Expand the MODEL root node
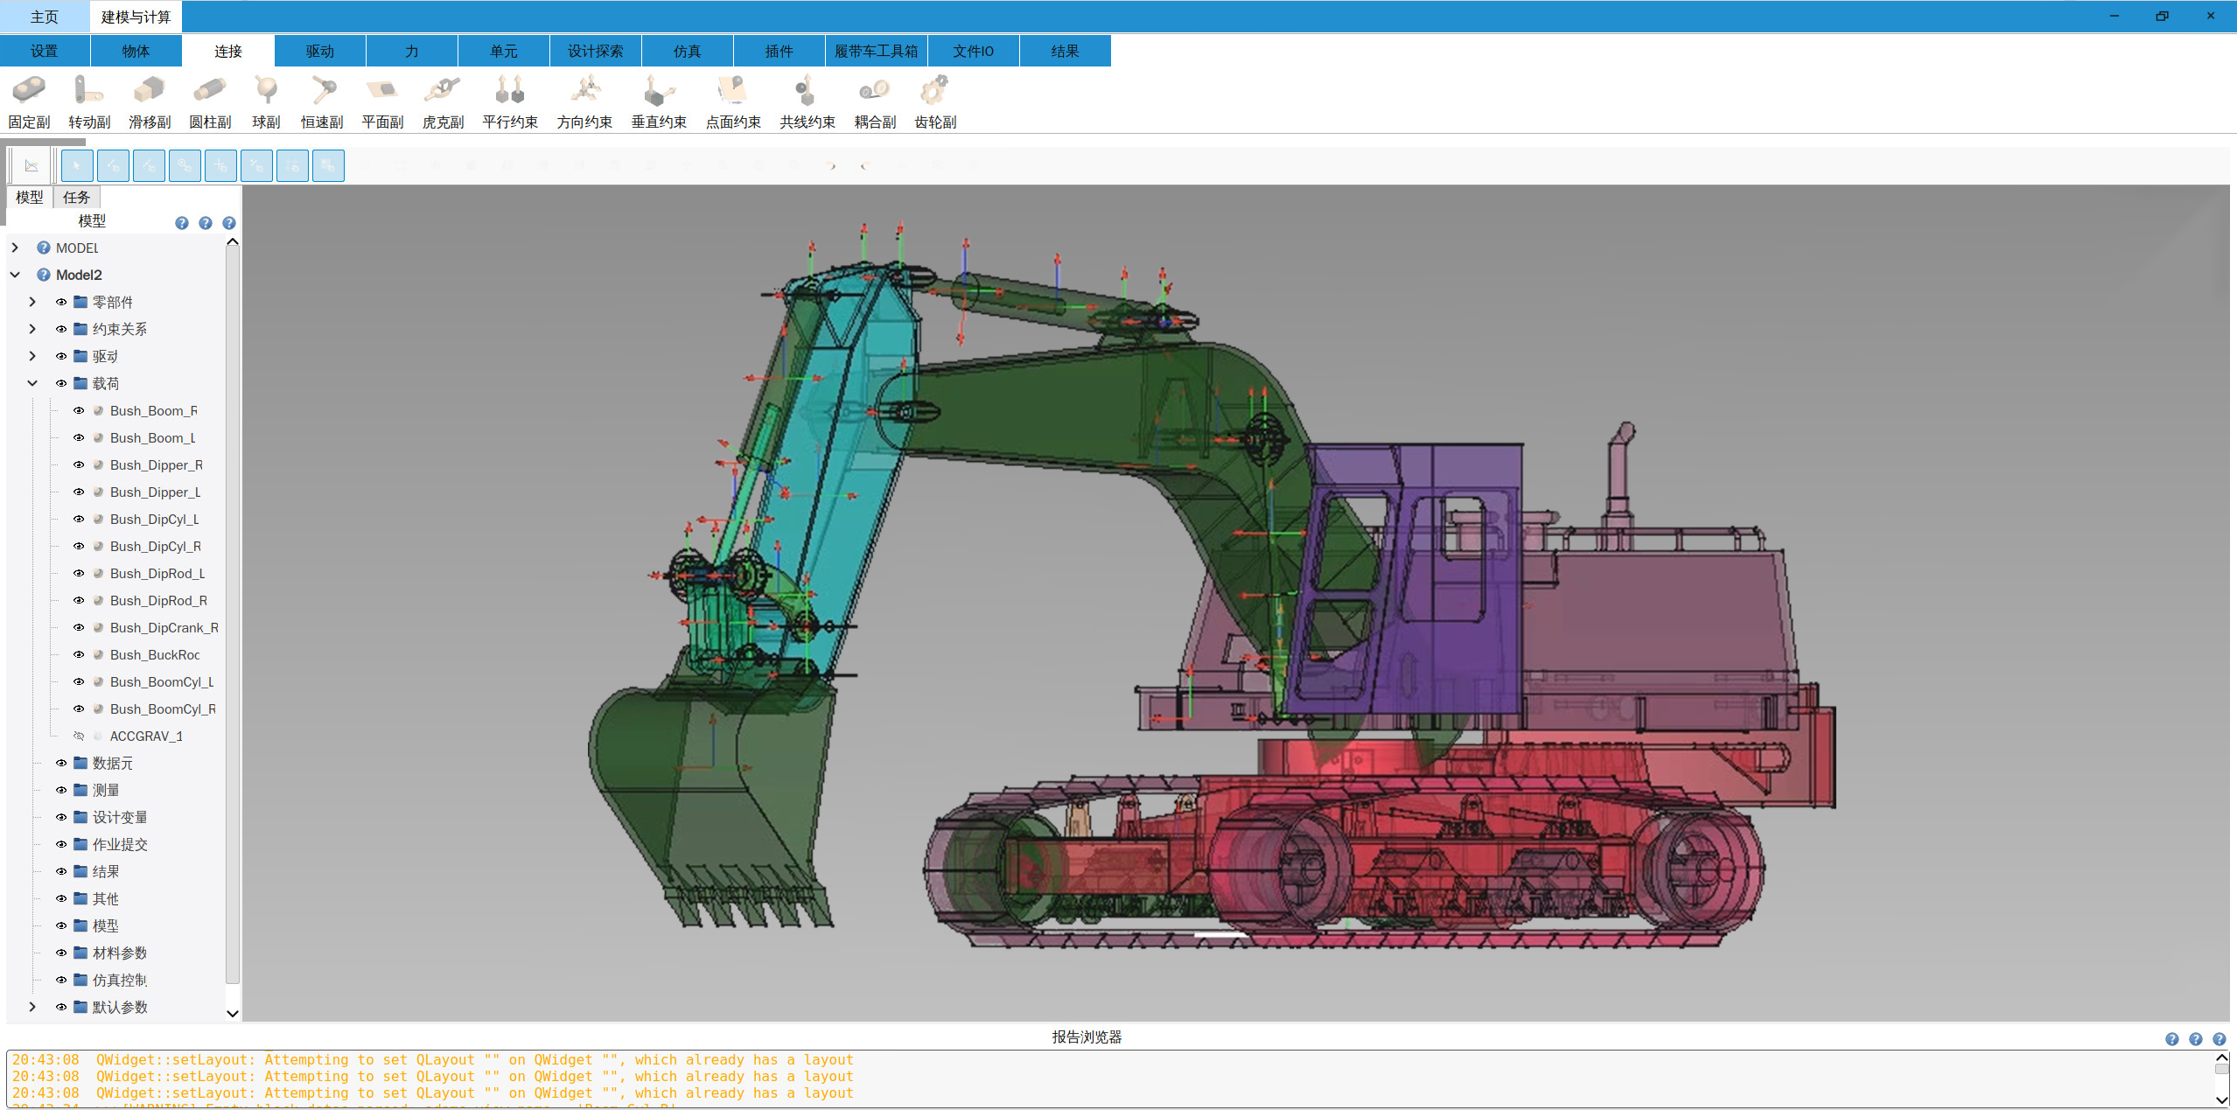Screen dimensions: 2237x1110 15,248
